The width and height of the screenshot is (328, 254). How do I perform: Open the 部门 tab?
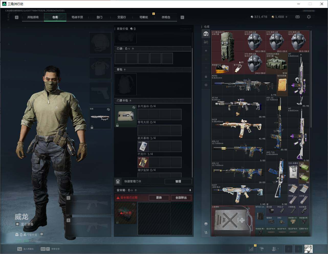click(x=100, y=17)
